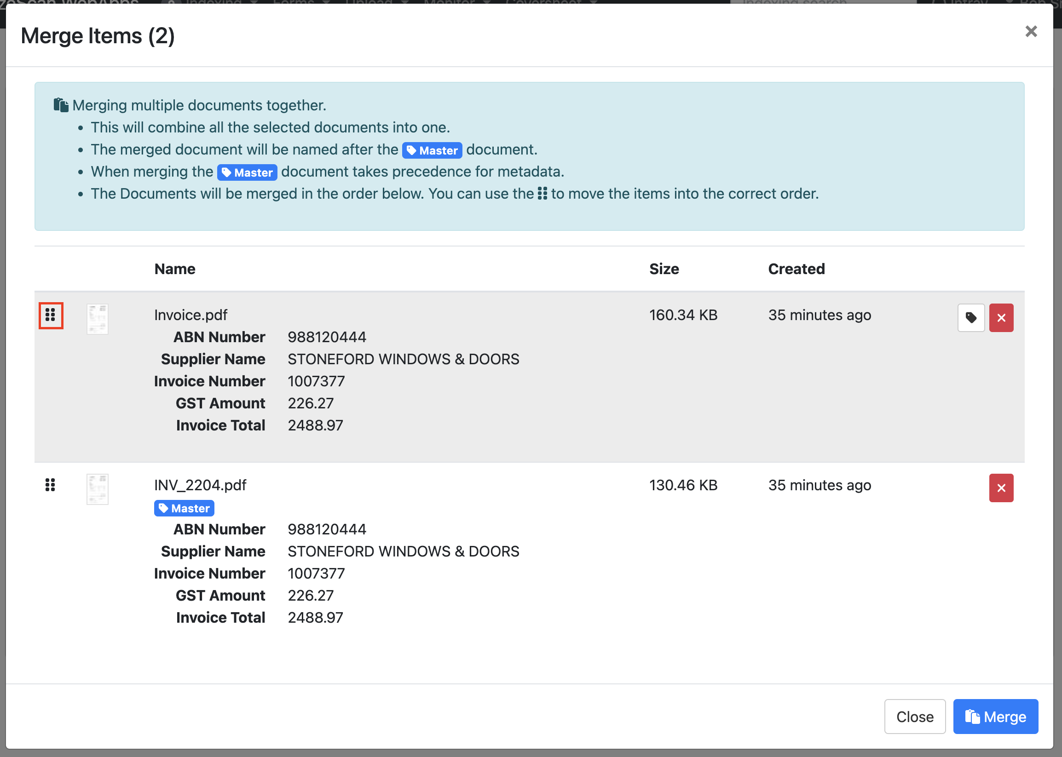Remove INV_2204.pdf using the red X button
The width and height of the screenshot is (1062, 757).
[x=1001, y=488]
